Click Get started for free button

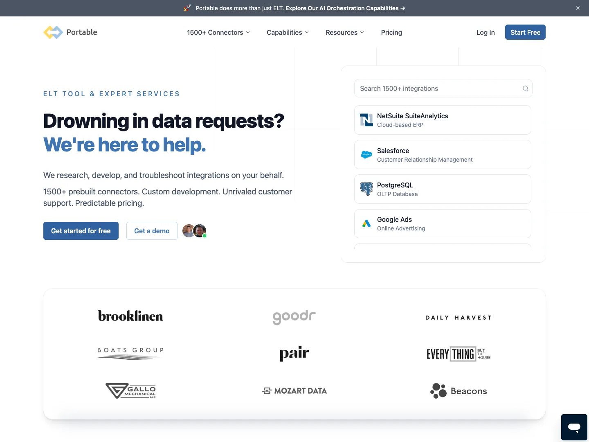click(x=81, y=231)
